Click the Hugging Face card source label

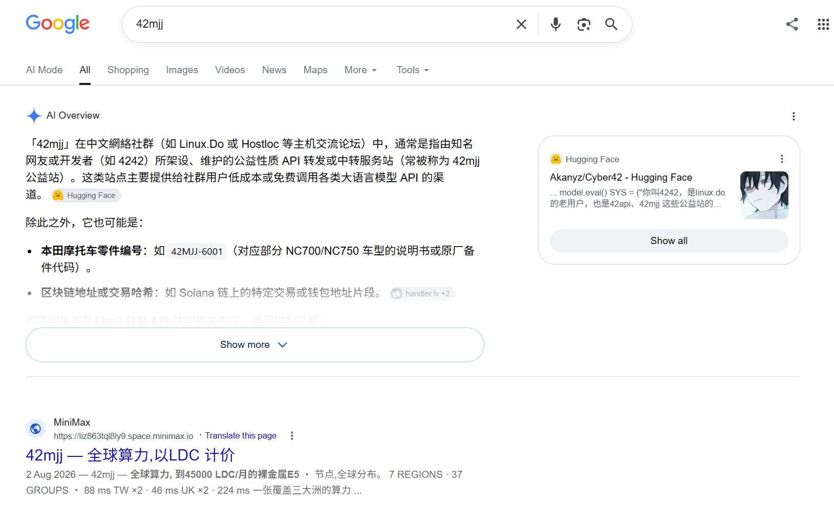[592, 159]
